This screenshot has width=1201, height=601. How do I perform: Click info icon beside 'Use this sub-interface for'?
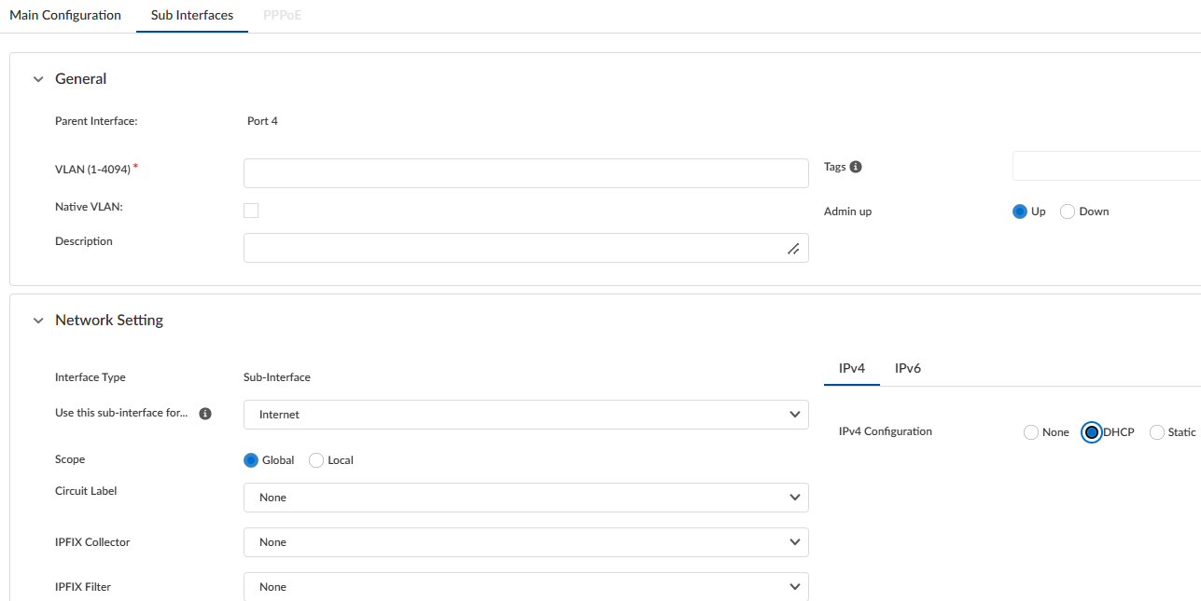point(205,414)
